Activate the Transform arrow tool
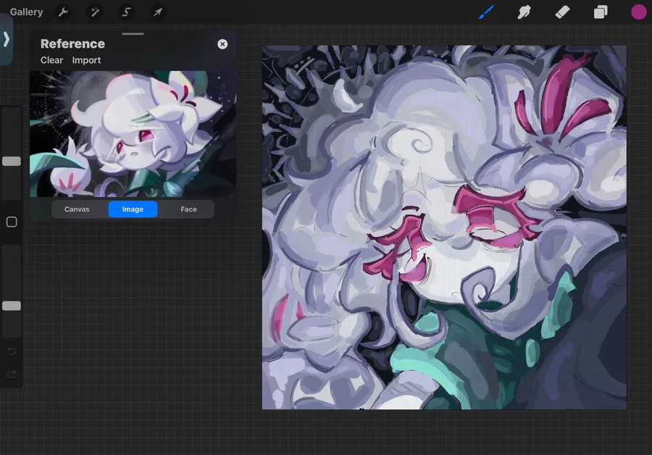 [x=158, y=12]
